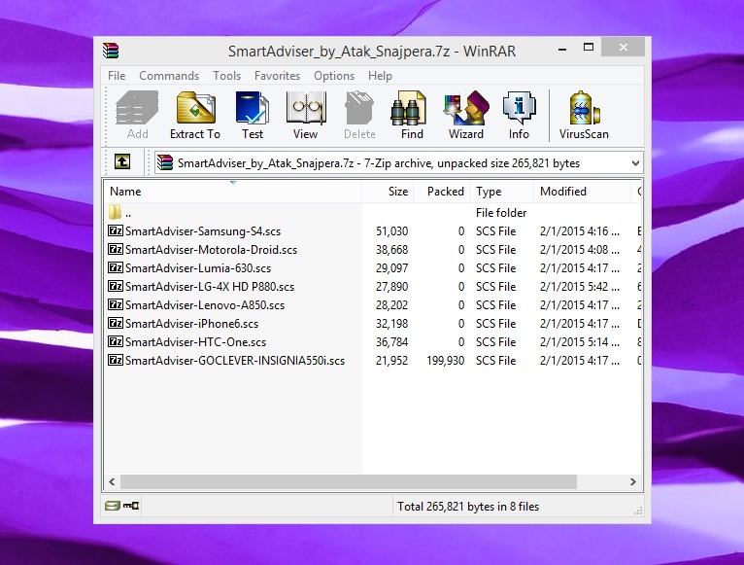744x565 pixels.
Task: Sort files by Name column
Action: pos(233,192)
